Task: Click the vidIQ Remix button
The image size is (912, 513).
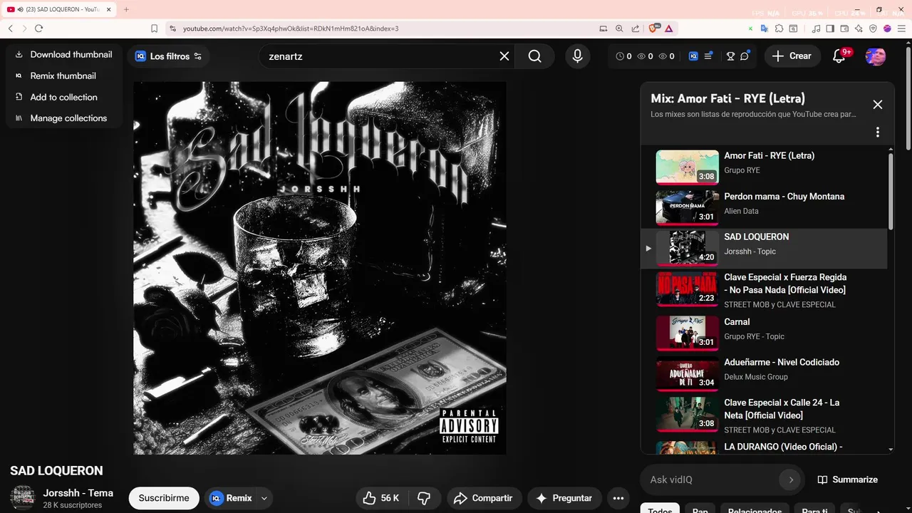Action: [231, 498]
